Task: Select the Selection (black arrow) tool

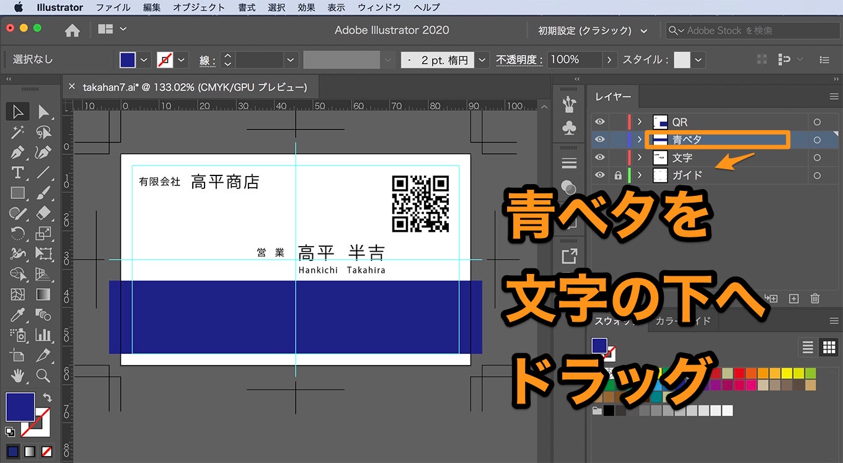Action: click(17, 112)
